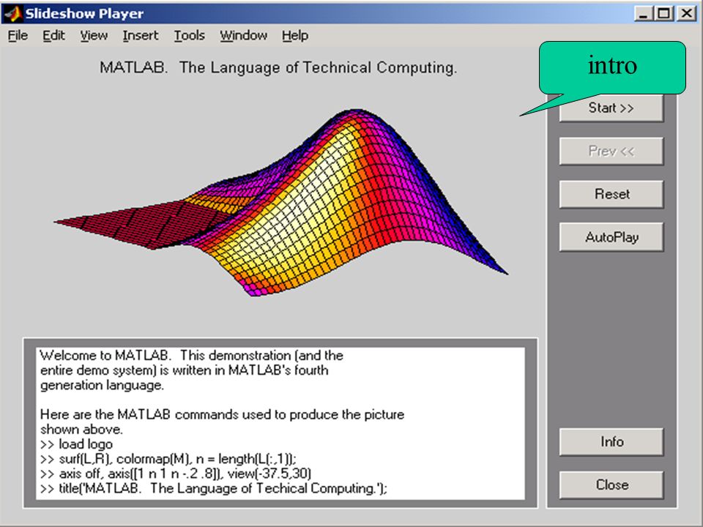Click the disabled Prev << button
Screen dimensions: 703x527
pos(611,151)
